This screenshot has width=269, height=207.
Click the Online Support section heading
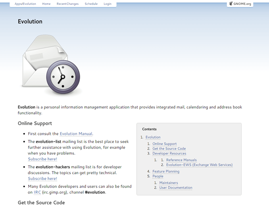(x=35, y=123)
